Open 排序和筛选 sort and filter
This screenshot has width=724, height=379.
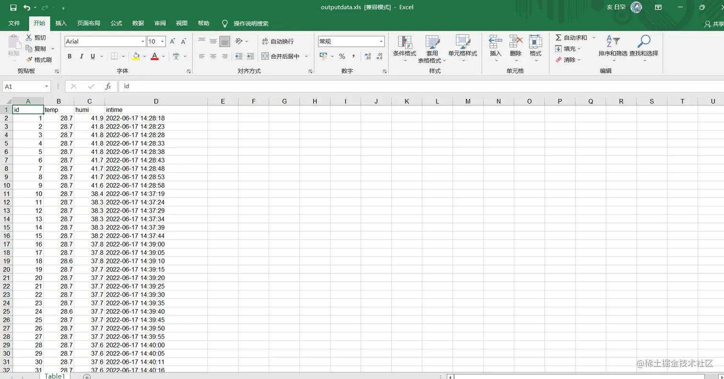613,49
